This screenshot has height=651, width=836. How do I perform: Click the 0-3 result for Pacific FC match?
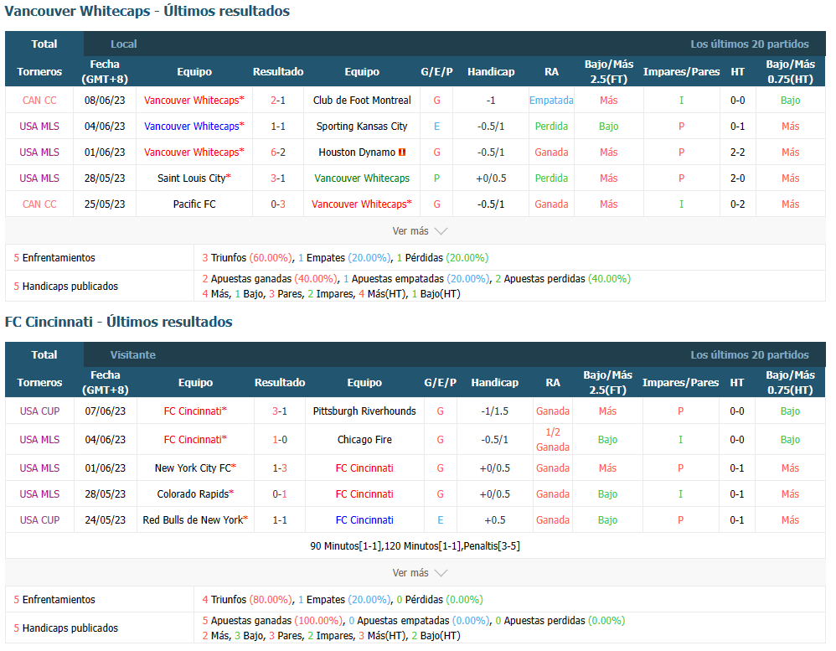pos(278,204)
